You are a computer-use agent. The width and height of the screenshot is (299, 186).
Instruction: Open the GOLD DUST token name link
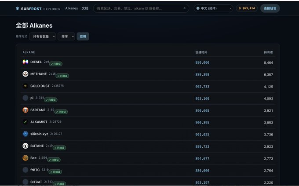click(40, 86)
